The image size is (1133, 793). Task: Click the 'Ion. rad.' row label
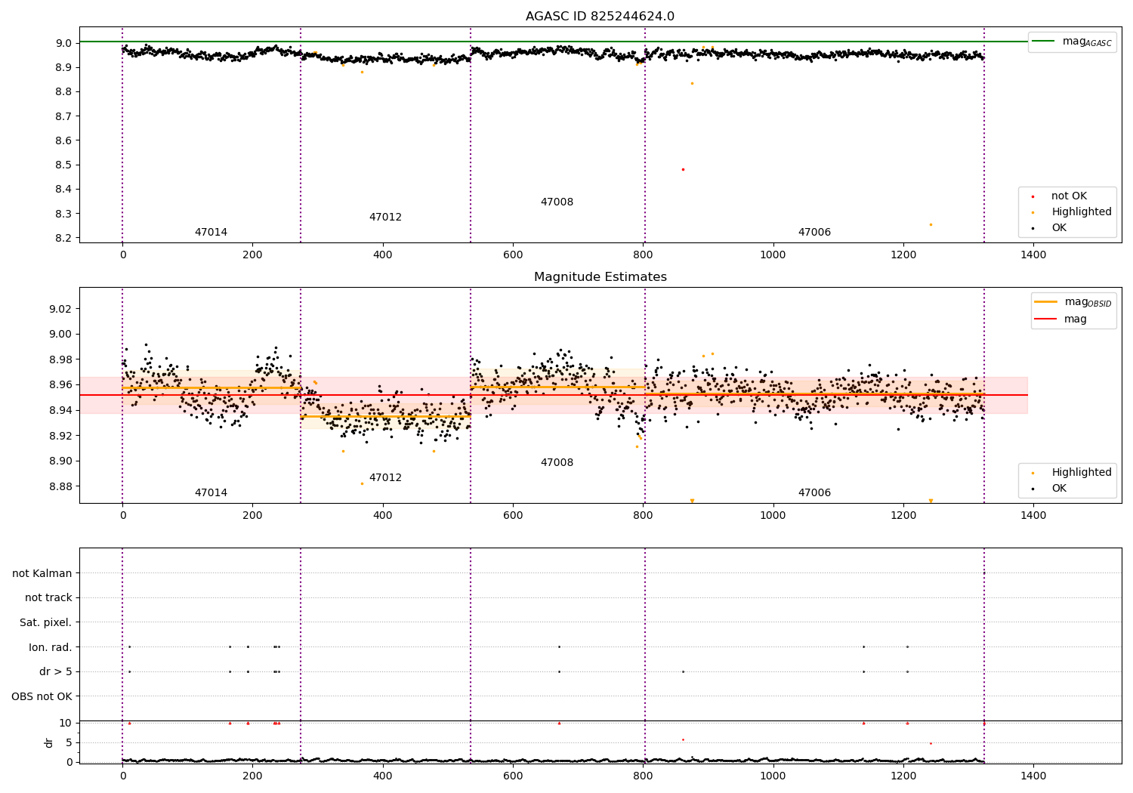(50, 647)
